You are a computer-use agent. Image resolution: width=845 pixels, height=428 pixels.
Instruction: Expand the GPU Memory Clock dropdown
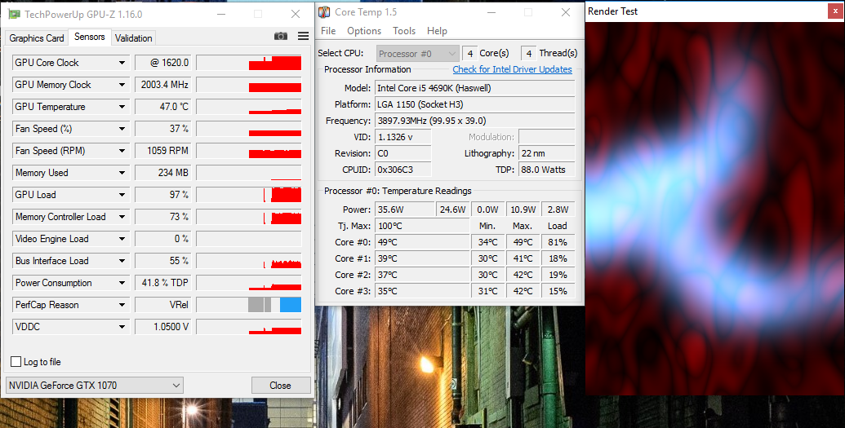[122, 85]
